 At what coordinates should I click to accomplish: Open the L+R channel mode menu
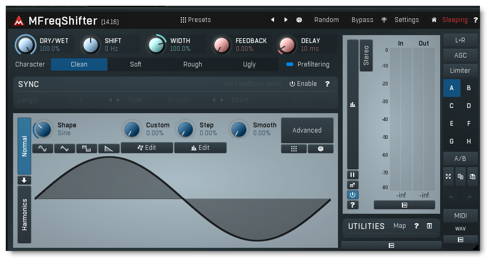[461, 40]
